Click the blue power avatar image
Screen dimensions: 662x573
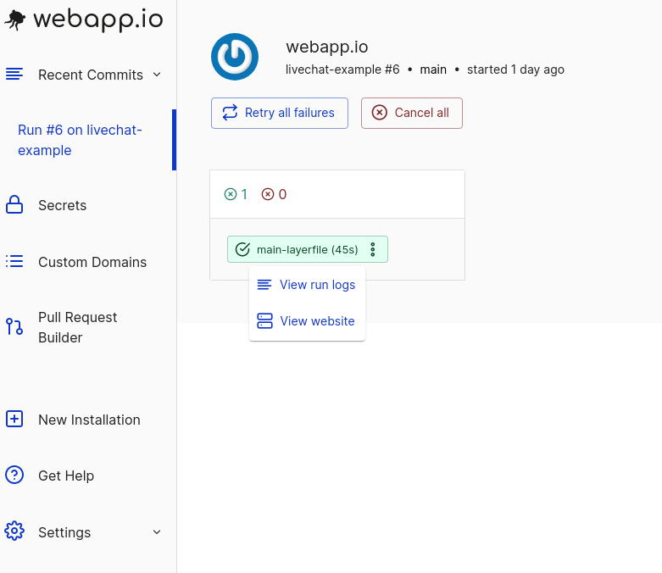235,57
